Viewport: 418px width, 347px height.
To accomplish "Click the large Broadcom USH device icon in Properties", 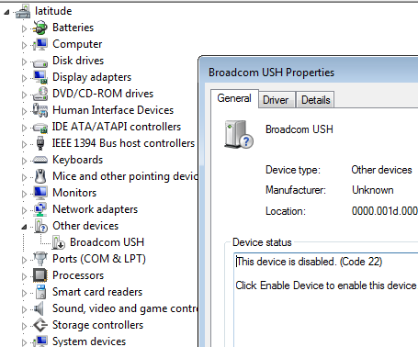I will (x=239, y=135).
